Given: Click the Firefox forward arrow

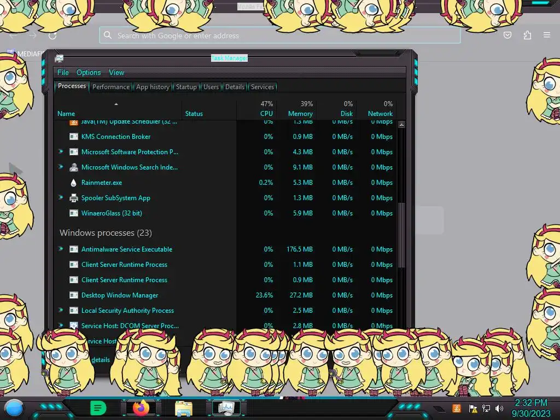Looking at the screenshot, I should pos(32,36).
